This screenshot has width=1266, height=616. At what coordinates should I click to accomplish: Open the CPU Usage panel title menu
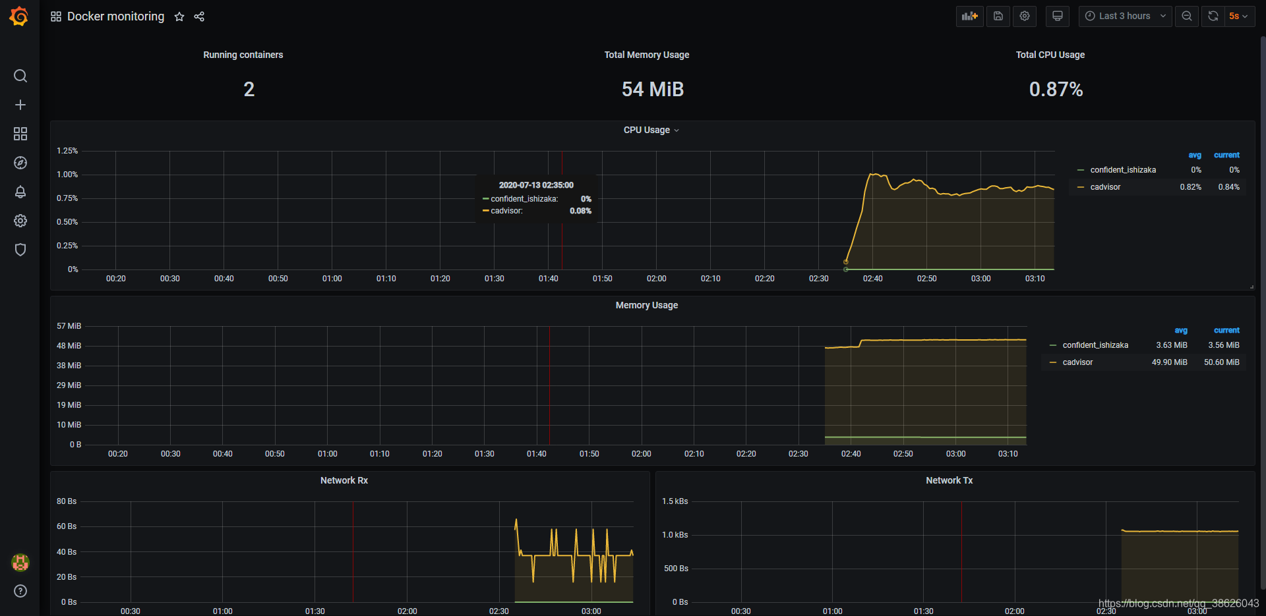click(x=651, y=130)
